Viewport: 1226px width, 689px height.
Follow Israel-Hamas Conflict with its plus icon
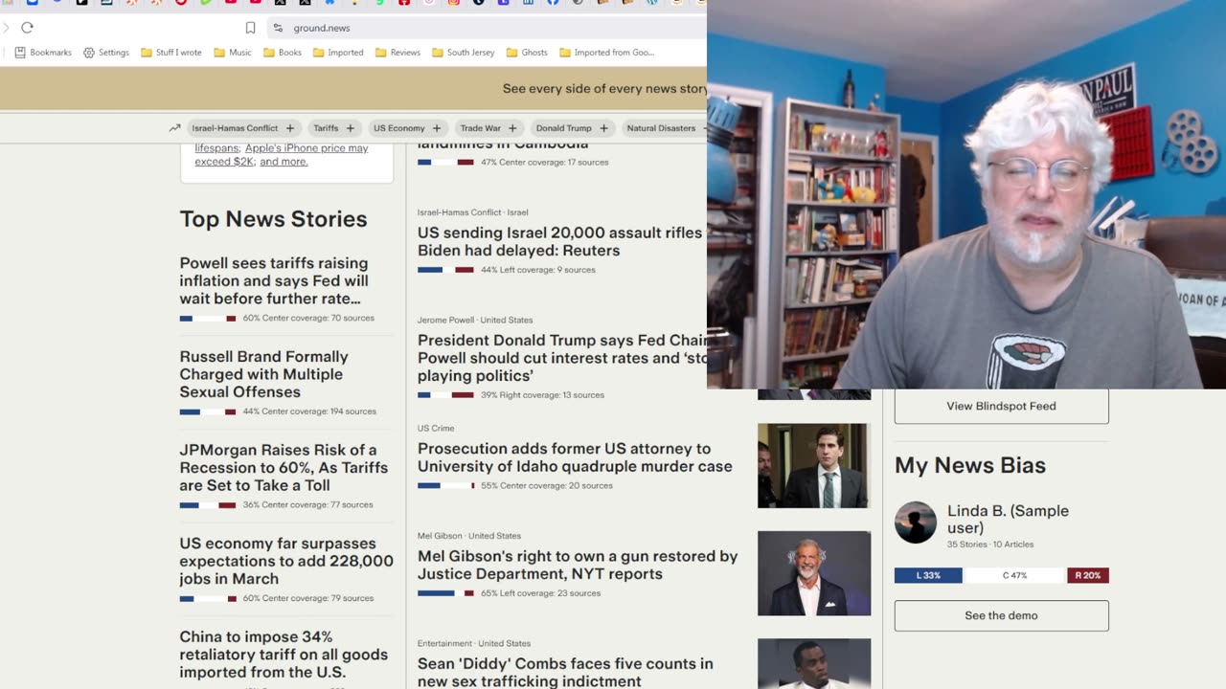[289, 128]
